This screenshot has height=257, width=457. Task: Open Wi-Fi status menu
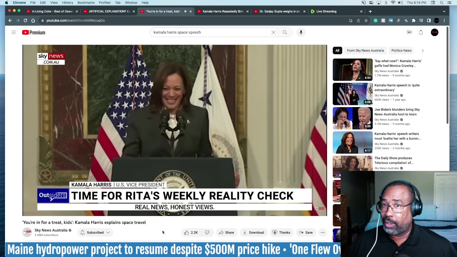coord(393,2)
